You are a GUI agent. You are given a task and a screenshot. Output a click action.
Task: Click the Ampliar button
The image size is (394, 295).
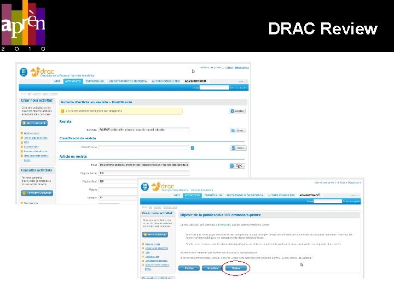(x=237, y=111)
